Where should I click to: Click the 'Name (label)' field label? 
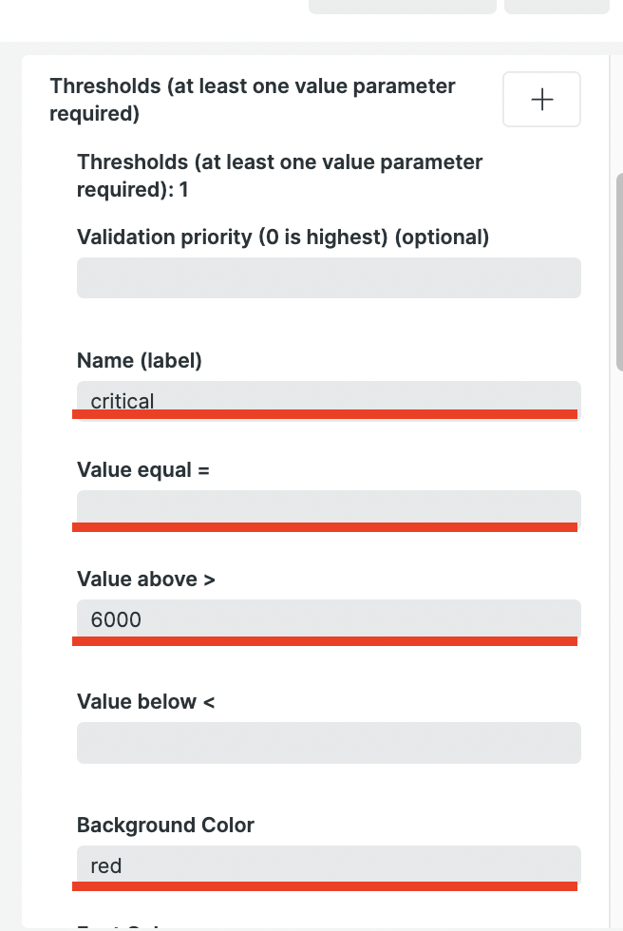click(139, 360)
